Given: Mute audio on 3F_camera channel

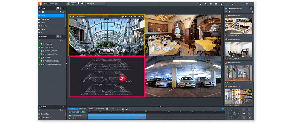Looking at the screenshot, I should pyautogui.click(x=126, y=17).
